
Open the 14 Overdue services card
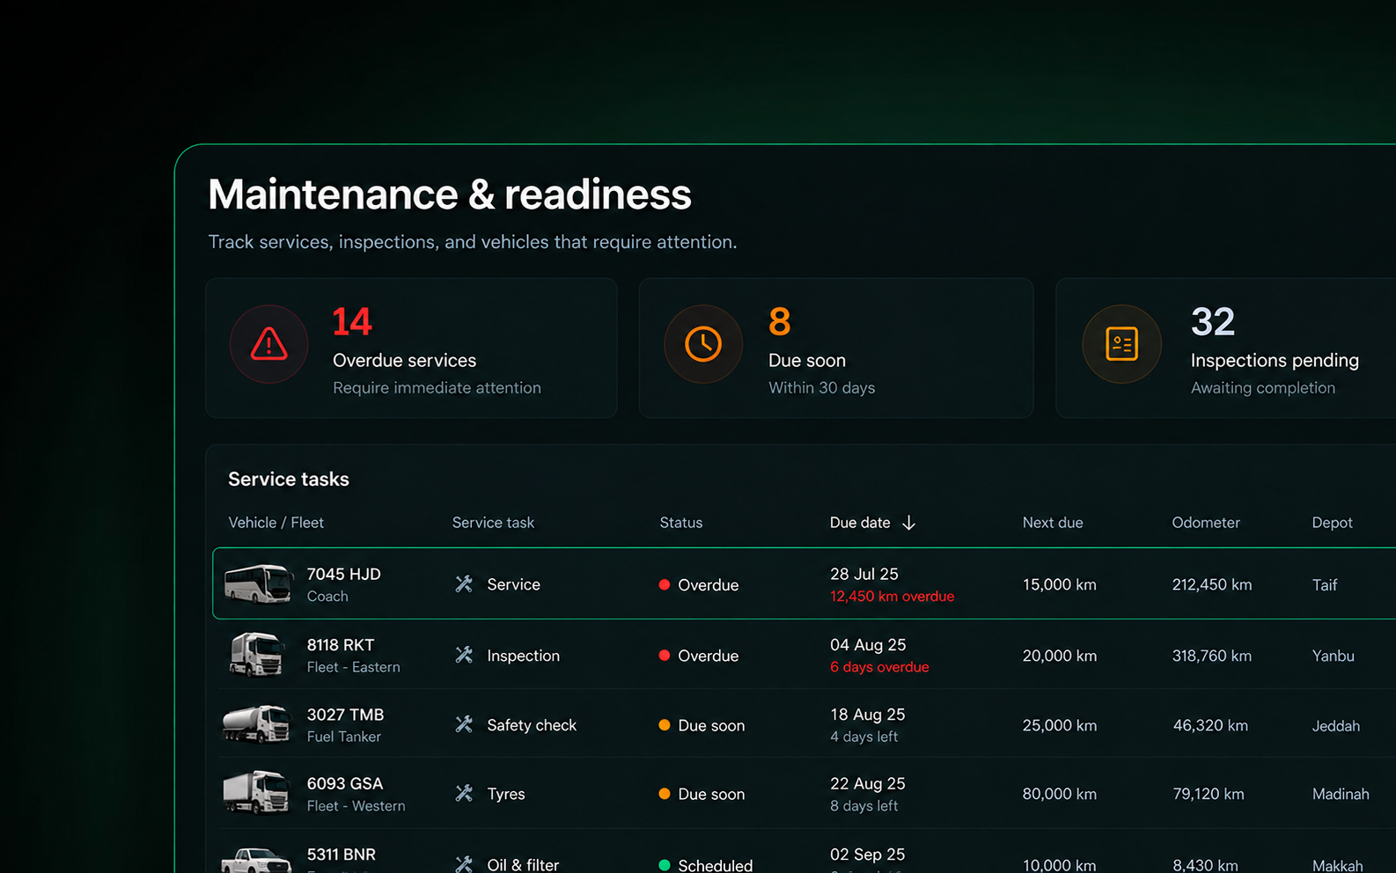[411, 348]
